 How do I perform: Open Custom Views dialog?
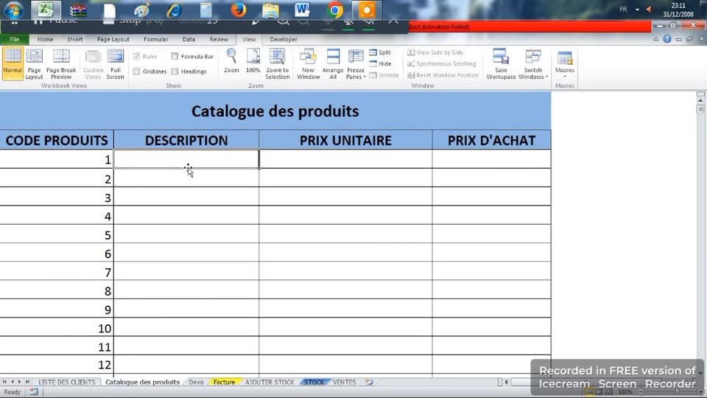[93, 63]
